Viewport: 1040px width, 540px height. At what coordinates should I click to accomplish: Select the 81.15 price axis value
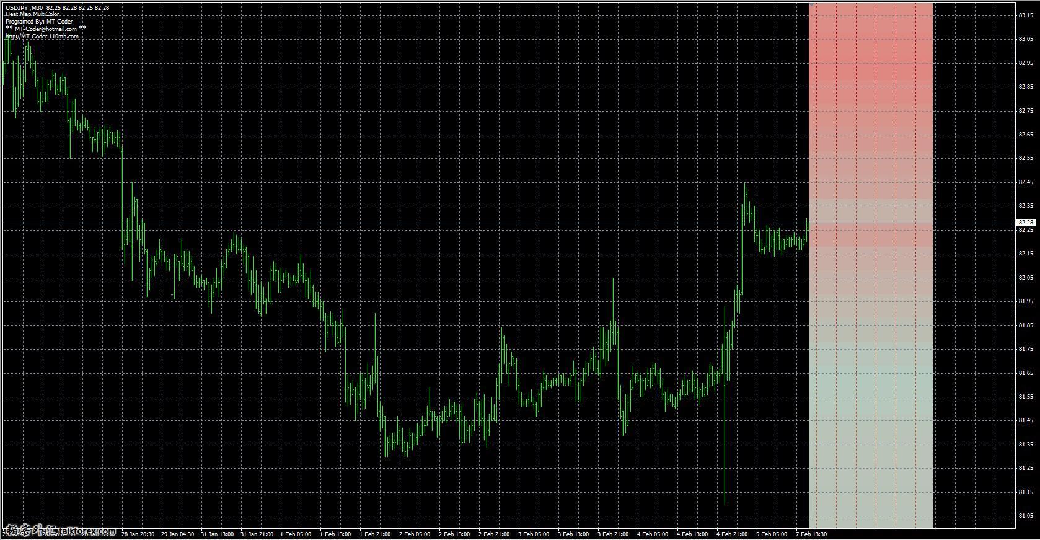1026,492
